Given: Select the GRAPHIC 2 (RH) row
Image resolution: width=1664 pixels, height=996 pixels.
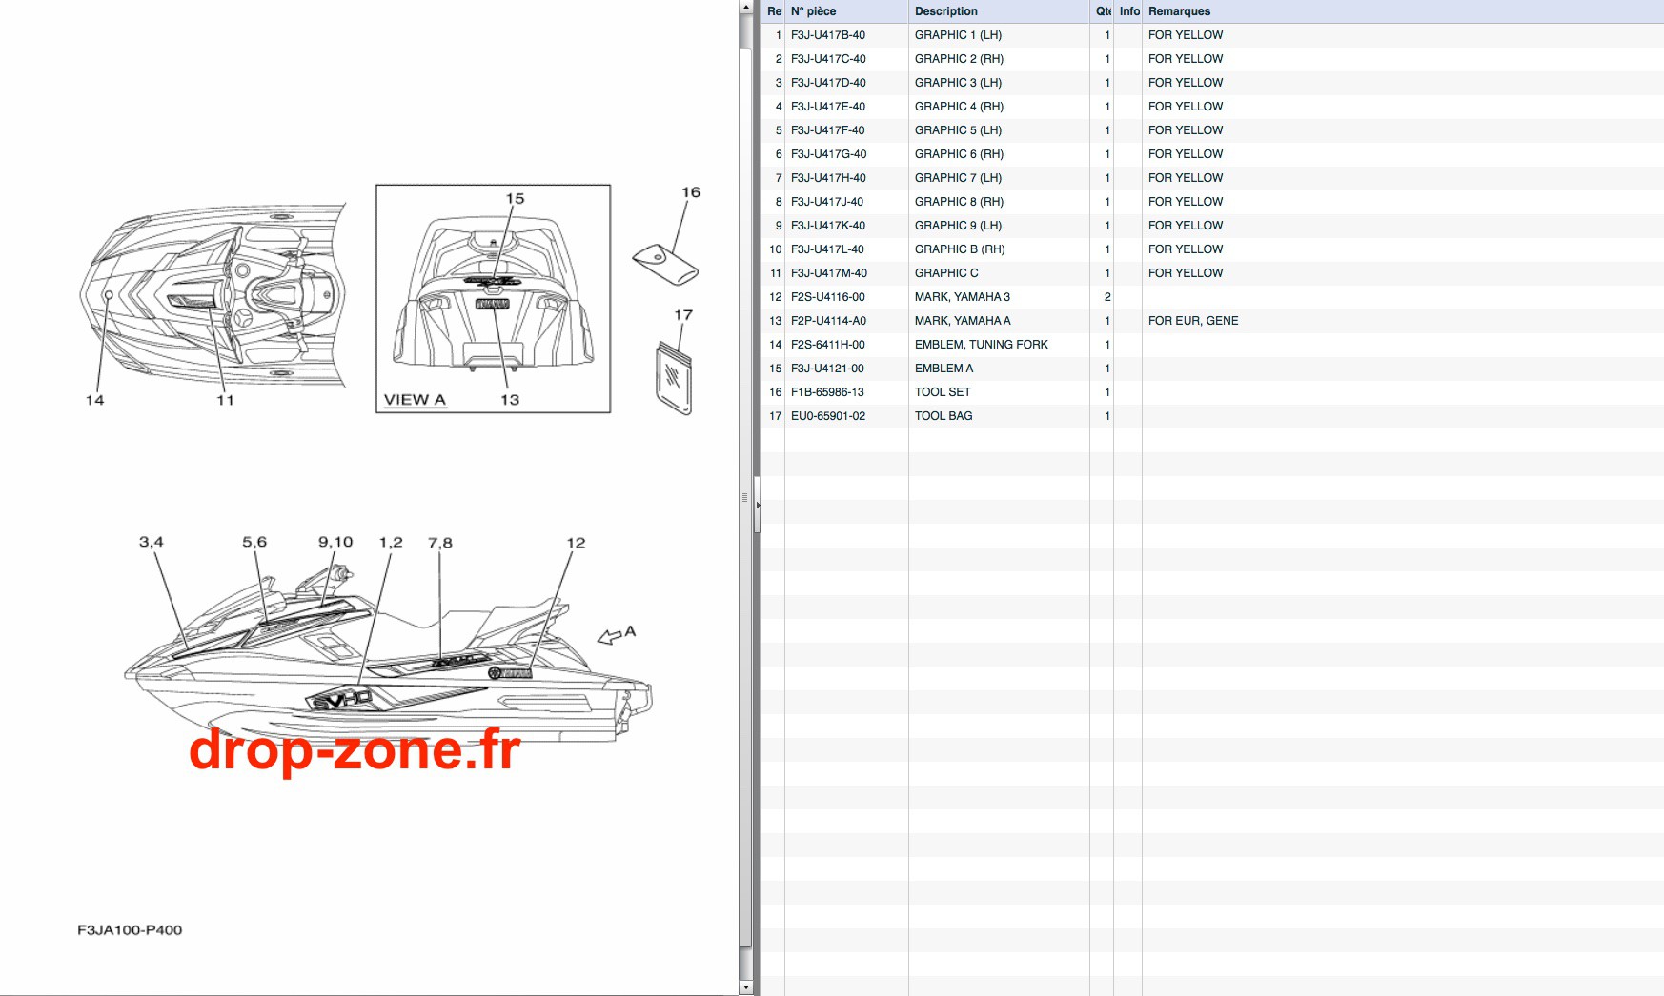Looking at the screenshot, I should click(1212, 59).
